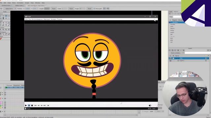Click the layer name filter field
211x118 pixels.
click(198, 53)
